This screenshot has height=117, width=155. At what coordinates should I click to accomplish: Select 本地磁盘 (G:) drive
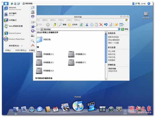45,71
